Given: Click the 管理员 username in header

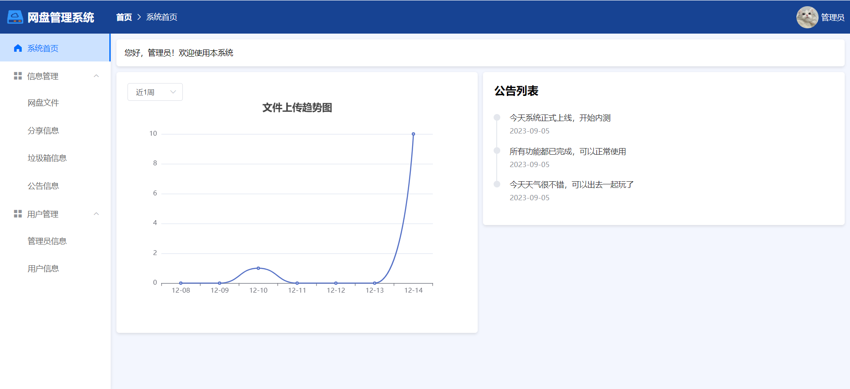Looking at the screenshot, I should coord(833,17).
